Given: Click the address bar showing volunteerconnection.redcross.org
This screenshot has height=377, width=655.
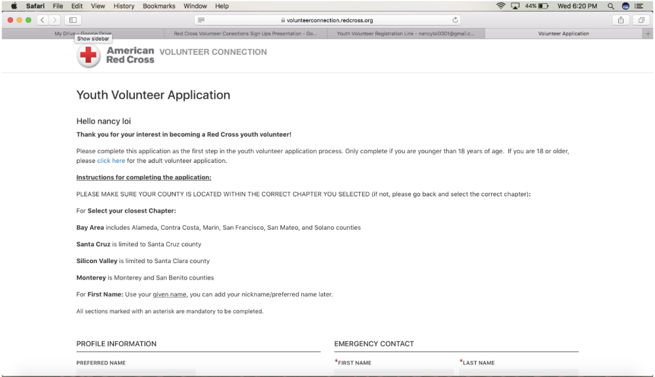Looking at the screenshot, I should [327, 20].
